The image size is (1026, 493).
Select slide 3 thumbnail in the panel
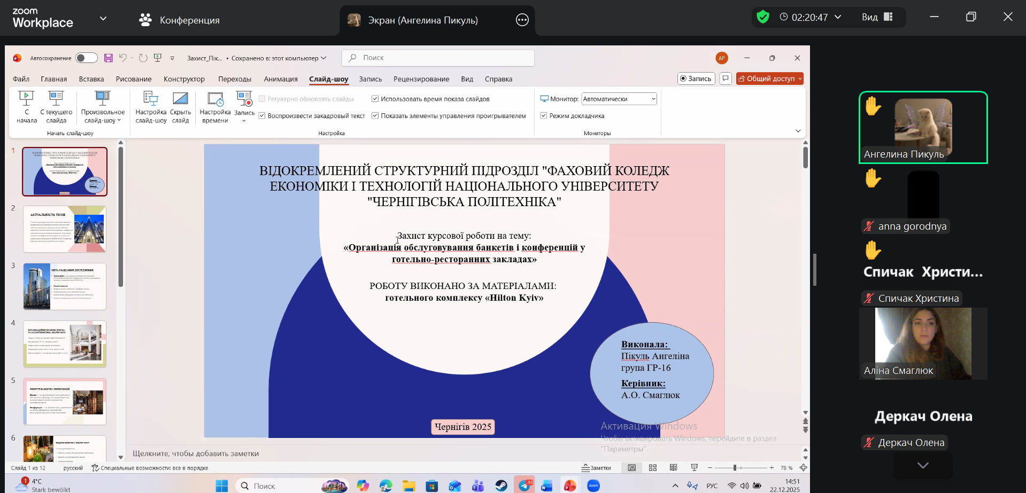(65, 286)
